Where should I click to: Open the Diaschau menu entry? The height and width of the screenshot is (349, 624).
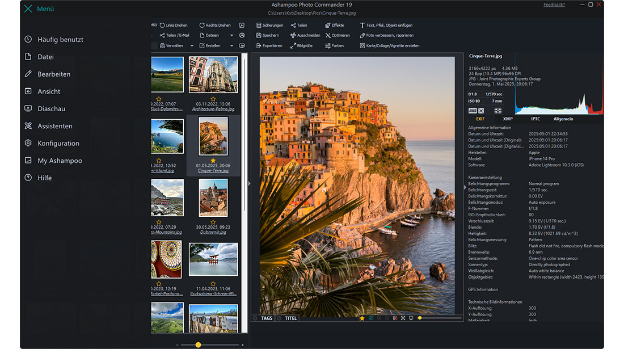click(x=45, y=108)
